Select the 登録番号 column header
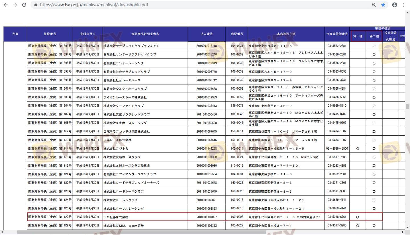Viewport: 410px width, 235px height. pyautogui.click(x=50, y=34)
